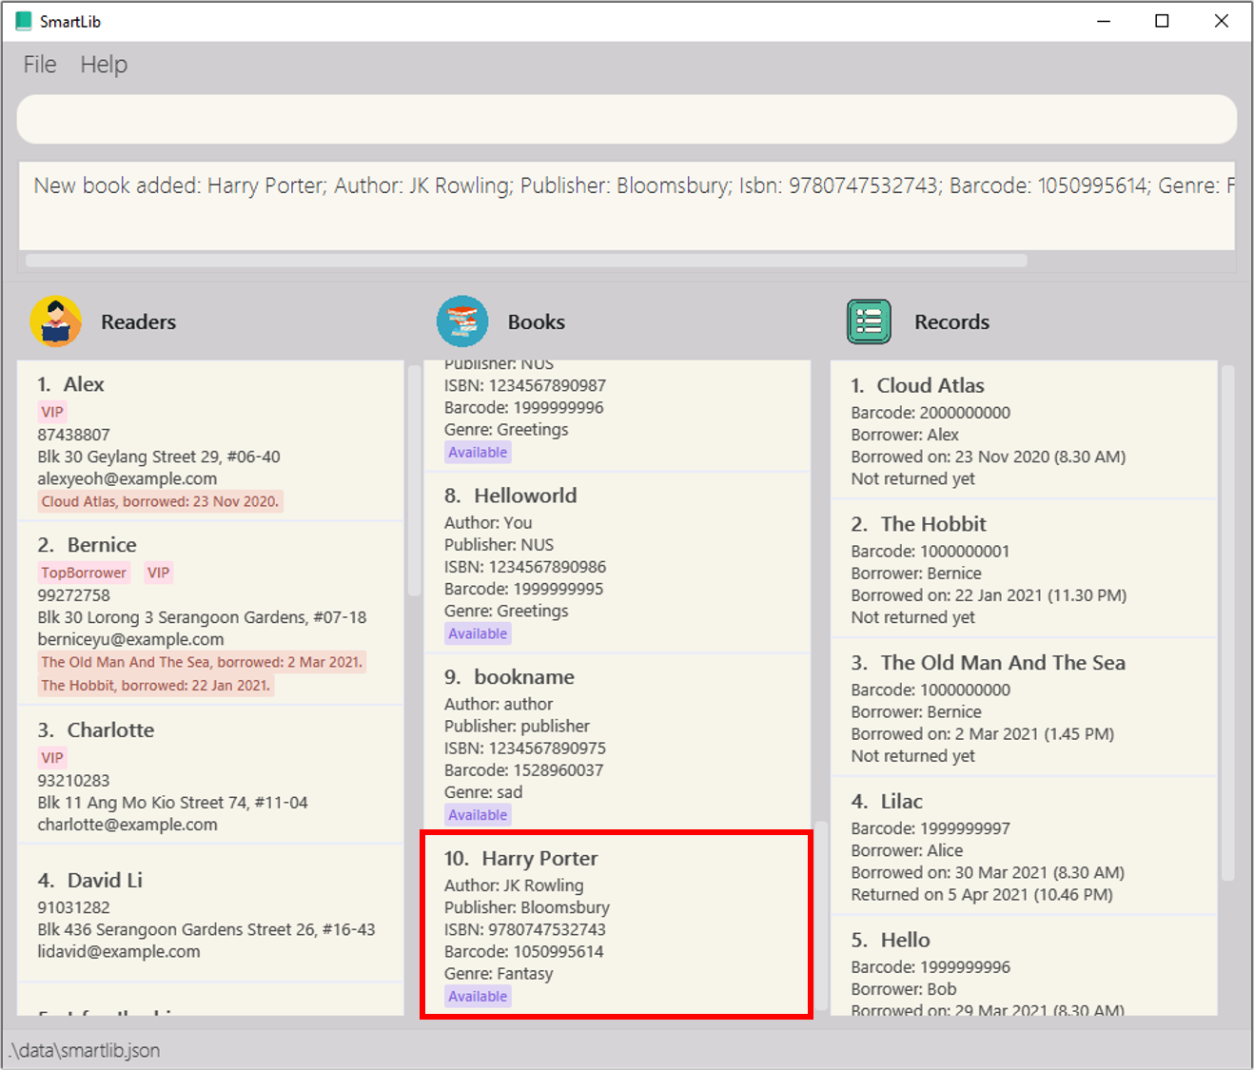
Task: Select book 10. Harry Porter
Action: pyautogui.click(x=617, y=924)
